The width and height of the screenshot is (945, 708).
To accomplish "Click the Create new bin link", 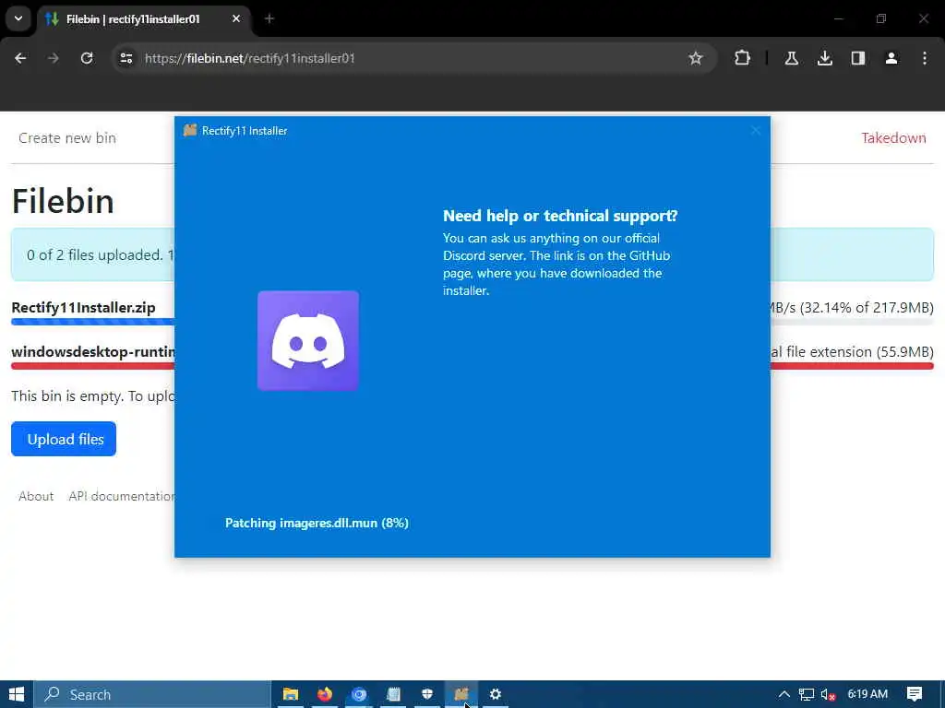I will point(66,138).
